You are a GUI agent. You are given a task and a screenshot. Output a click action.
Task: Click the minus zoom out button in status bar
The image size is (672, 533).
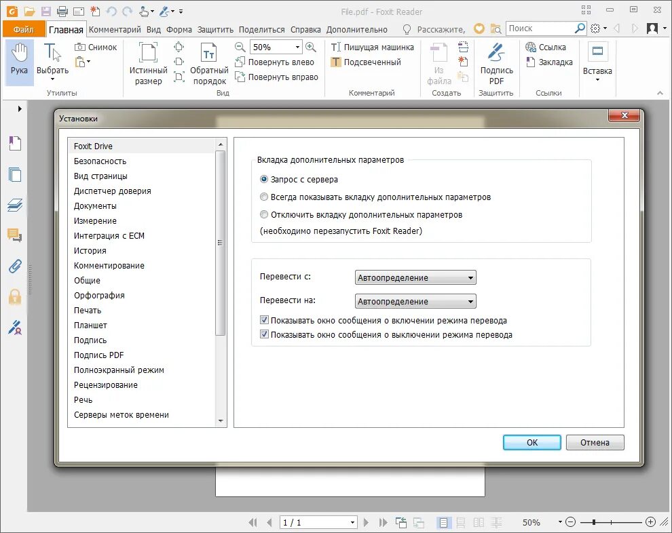[x=570, y=522]
